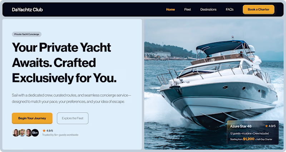Click the black 5k+ avatar badge
The width and height of the screenshot is (286, 152).
click(35, 133)
